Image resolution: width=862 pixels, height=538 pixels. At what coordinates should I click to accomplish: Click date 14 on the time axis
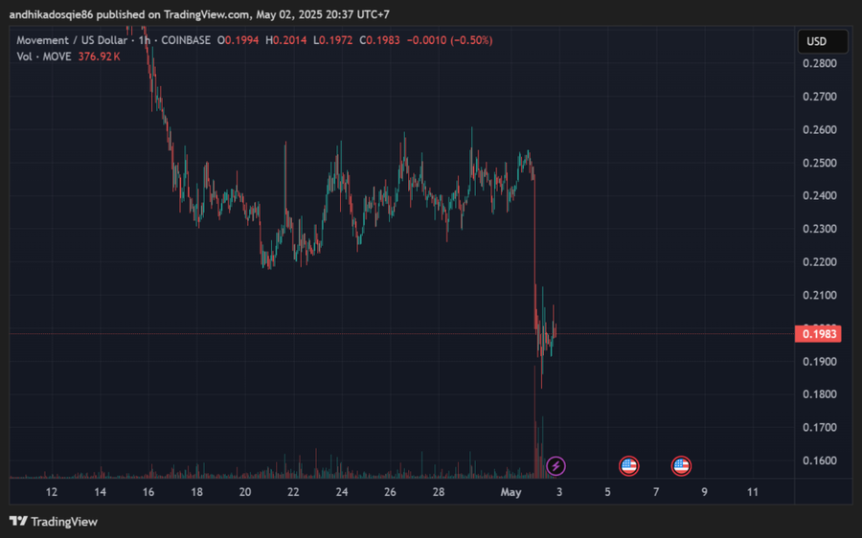100,492
